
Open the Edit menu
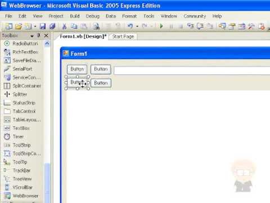coord(22,16)
